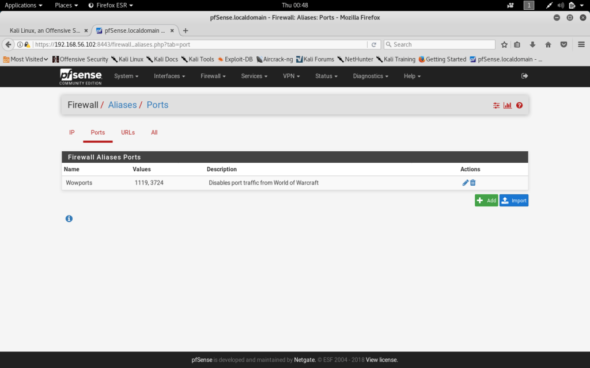The width and height of the screenshot is (590, 368).
Task: Expand the Diagnostics dropdown menu
Action: click(x=370, y=76)
